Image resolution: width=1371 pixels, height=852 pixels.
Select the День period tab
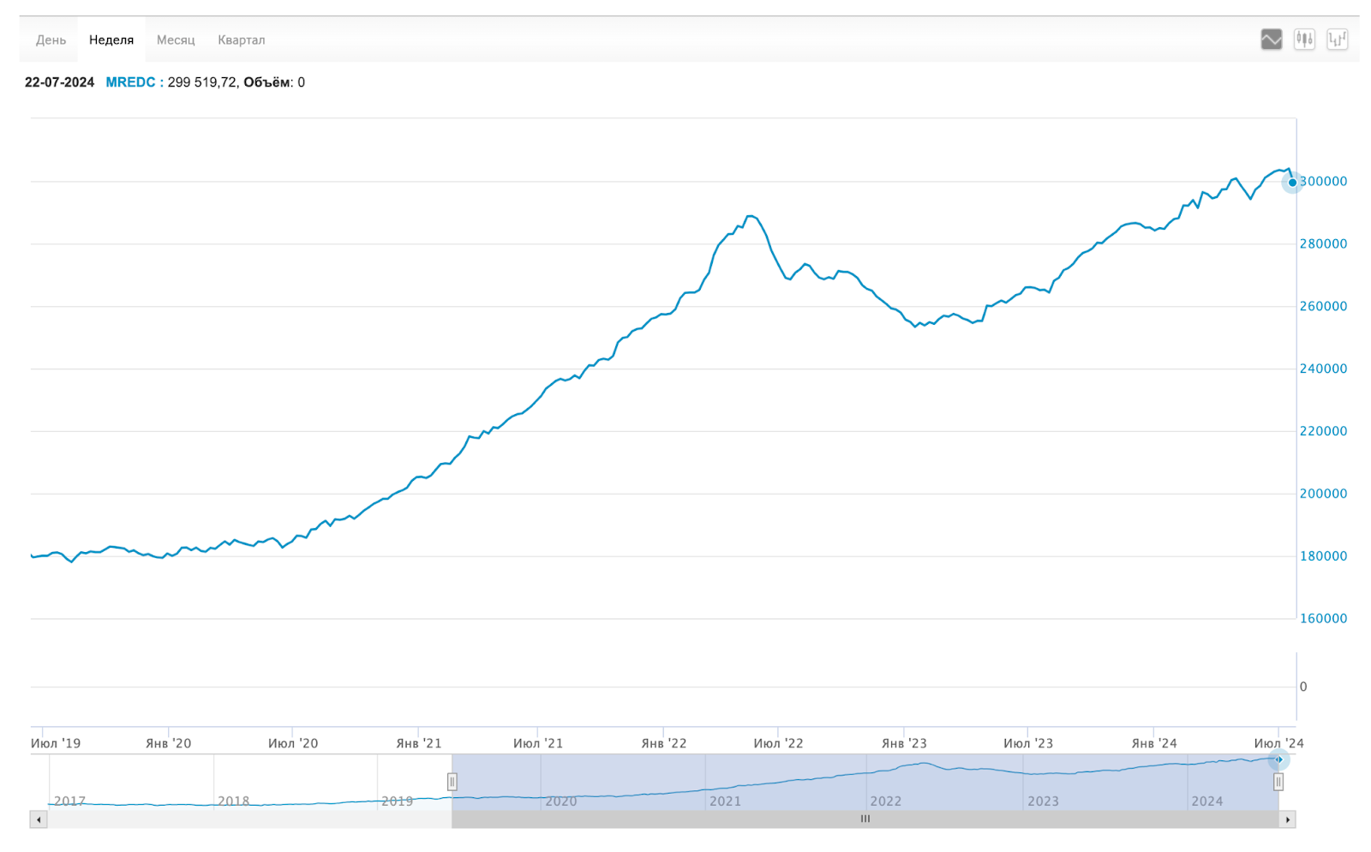pos(51,40)
